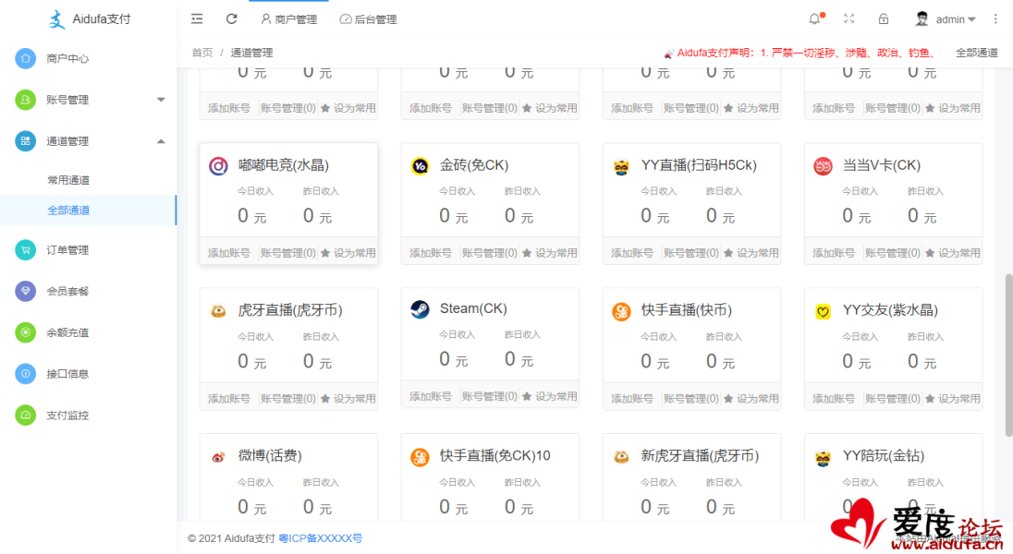Switch to the 后台管理 top tab
Screen dimensions: 1013x554
(368, 19)
